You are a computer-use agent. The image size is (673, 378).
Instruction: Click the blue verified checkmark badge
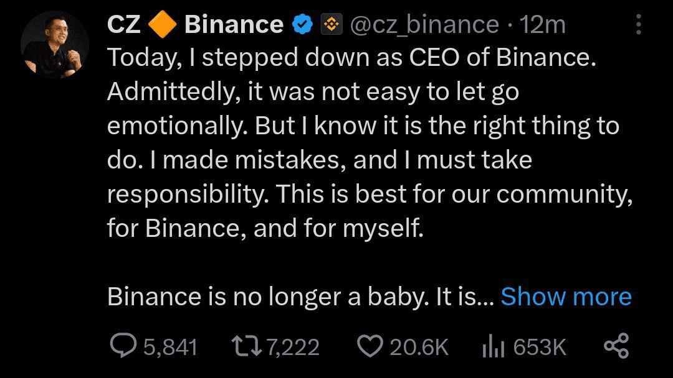point(302,24)
